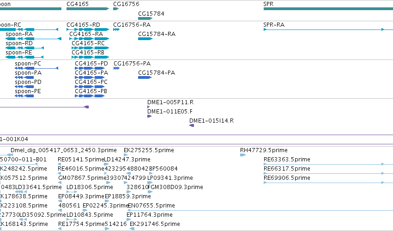393x231 pixels.
Task: Click the RE63363.5prime EST label
Action: [x=287, y=160]
